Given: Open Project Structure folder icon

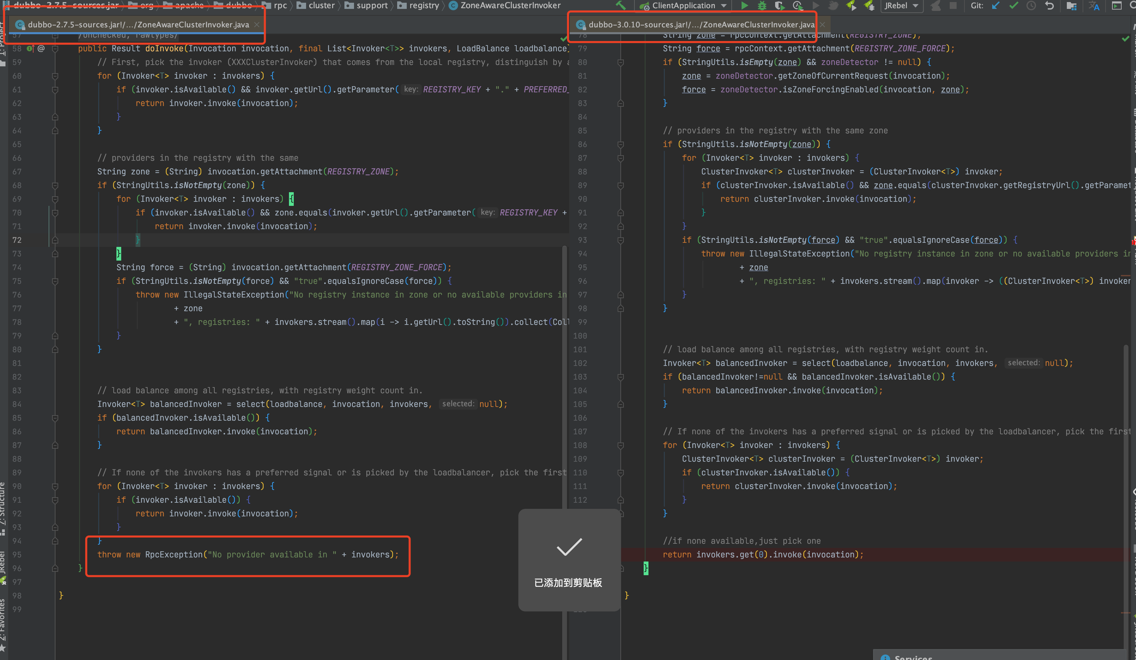Looking at the screenshot, I should tap(1072, 5).
